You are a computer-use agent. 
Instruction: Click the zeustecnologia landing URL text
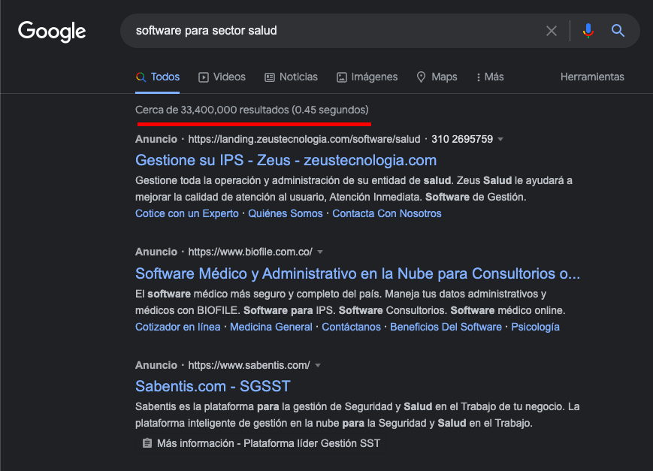tap(304, 139)
